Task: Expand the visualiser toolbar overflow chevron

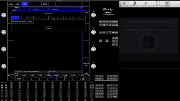Action: coord(179,4)
